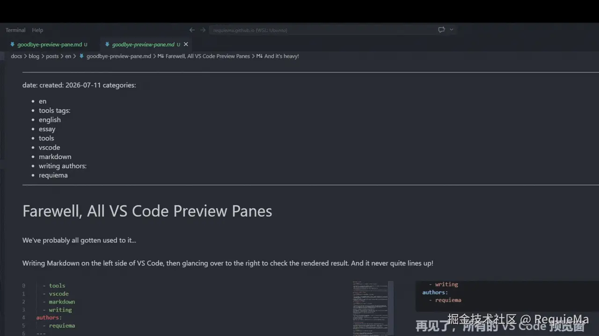This screenshot has height=336, width=599.
Task: Open the posts breadcrumb folder
Action: coord(52,56)
